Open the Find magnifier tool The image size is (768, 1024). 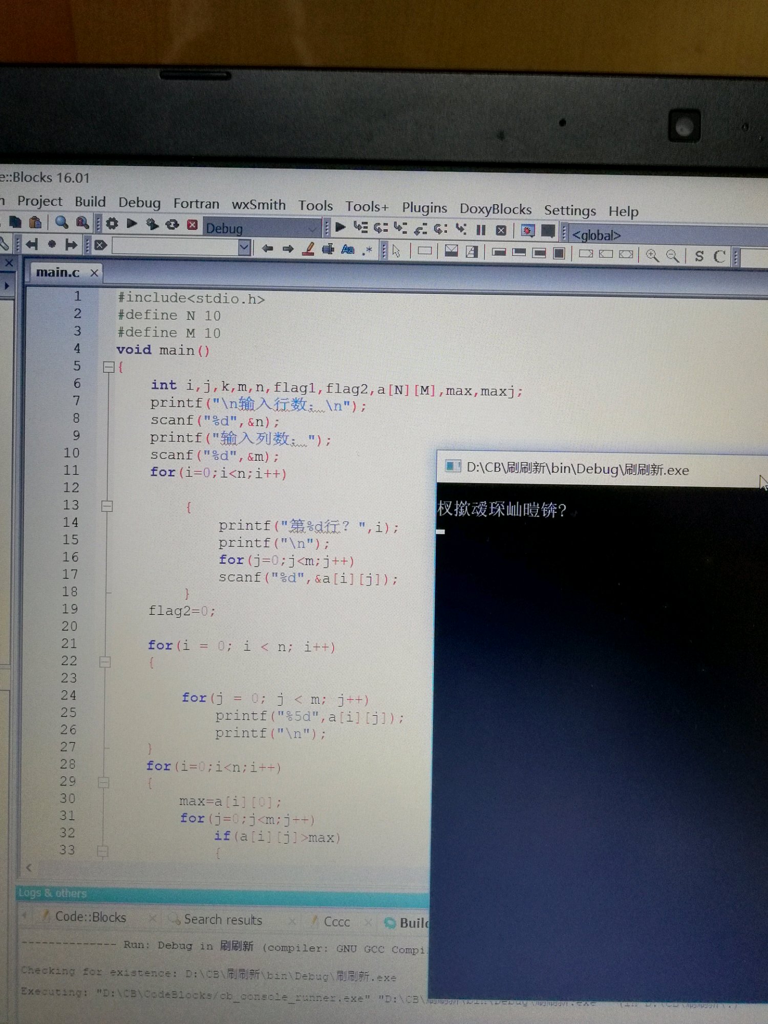(x=61, y=222)
